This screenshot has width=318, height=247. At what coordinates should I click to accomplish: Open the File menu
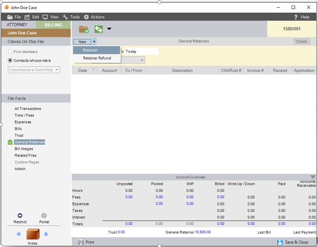point(14,17)
